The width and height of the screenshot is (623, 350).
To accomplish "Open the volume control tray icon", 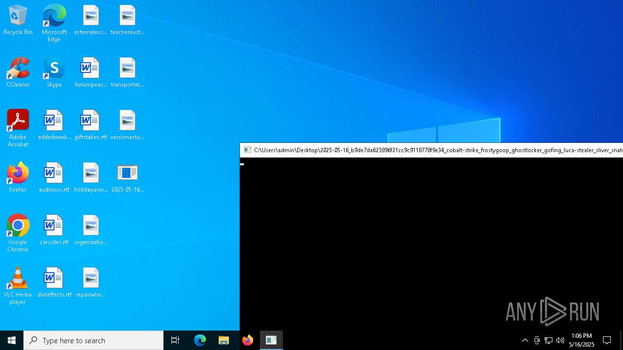I will click(x=560, y=340).
